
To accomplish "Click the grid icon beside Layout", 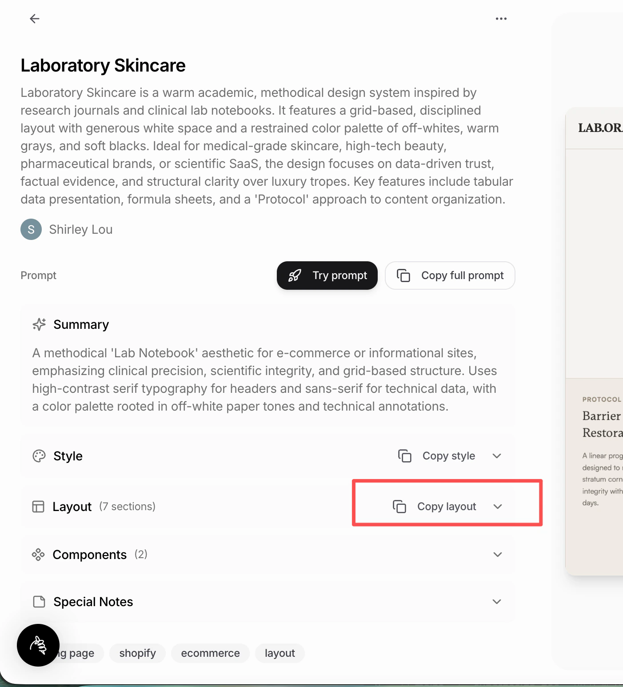I will click(x=39, y=506).
